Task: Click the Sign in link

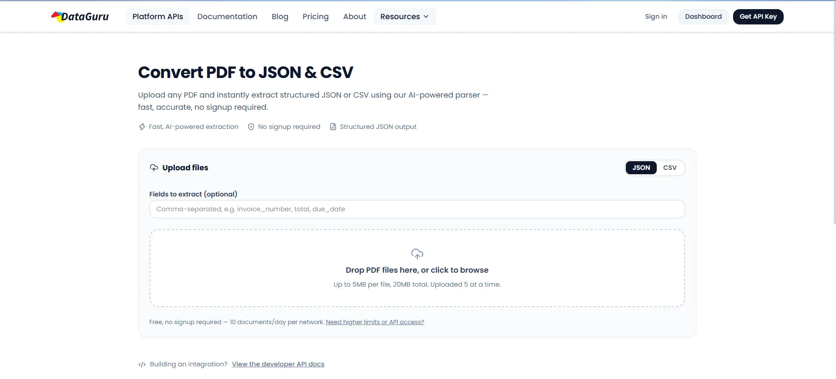Action: point(656,17)
